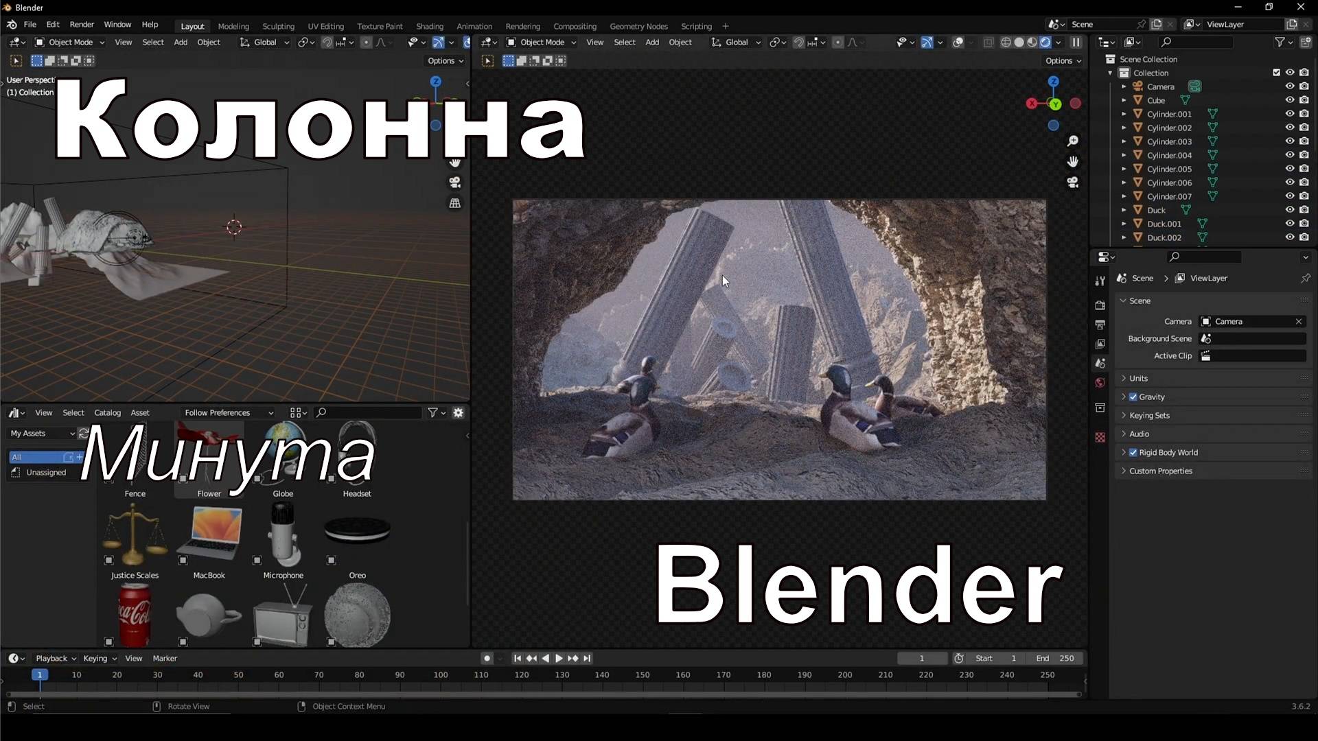Toggle perspective/orthographic grid icon in left viewport
Viewport: 1318px width, 741px height.
[454, 203]
